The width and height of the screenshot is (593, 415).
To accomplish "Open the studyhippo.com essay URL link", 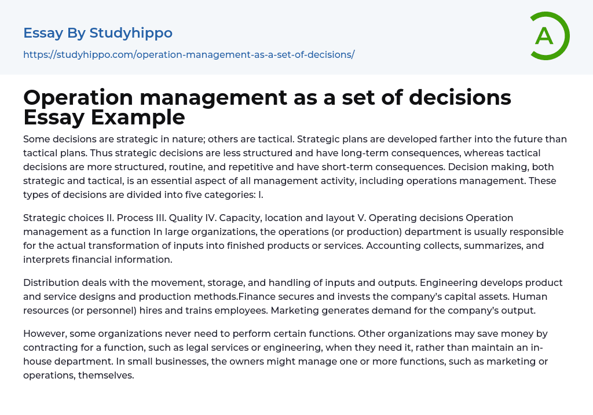I will [189, 54].
